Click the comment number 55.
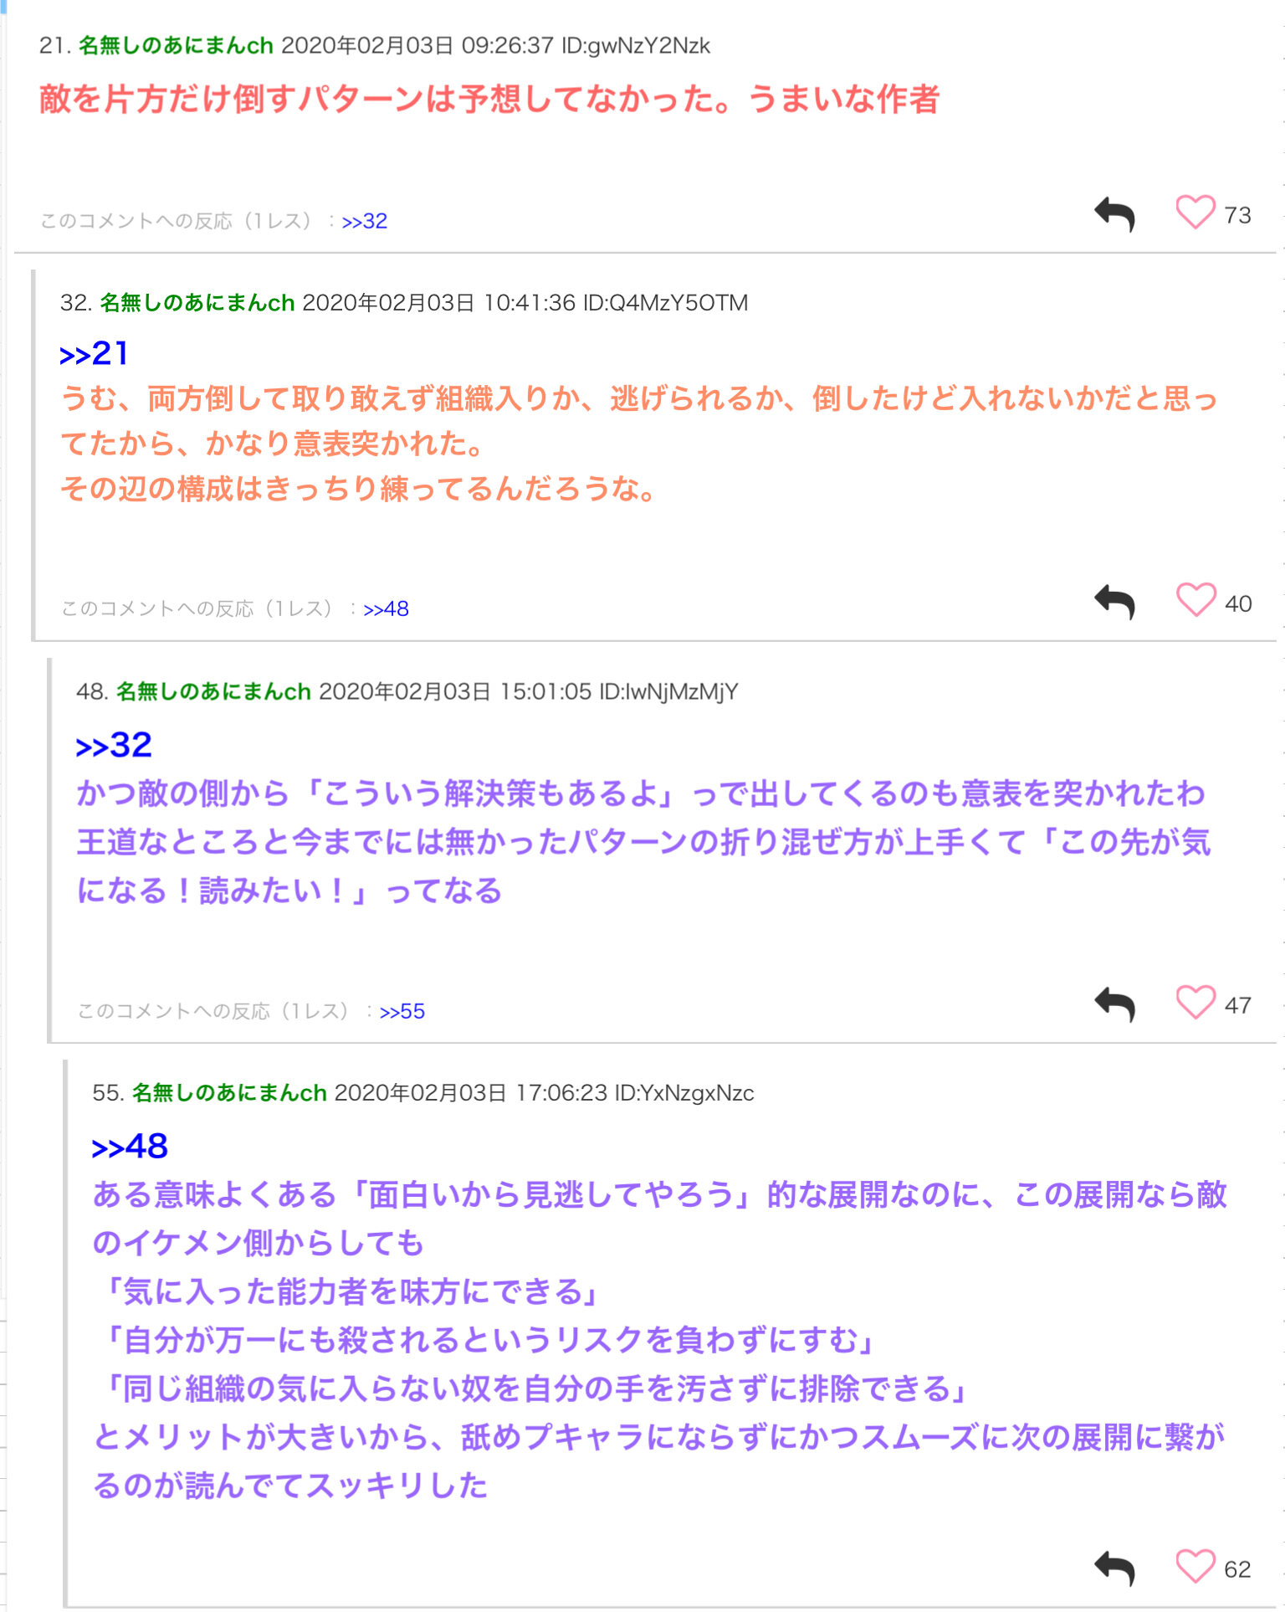The width and height of the screenshot is (1285, 1612). tap(108, 1092)
